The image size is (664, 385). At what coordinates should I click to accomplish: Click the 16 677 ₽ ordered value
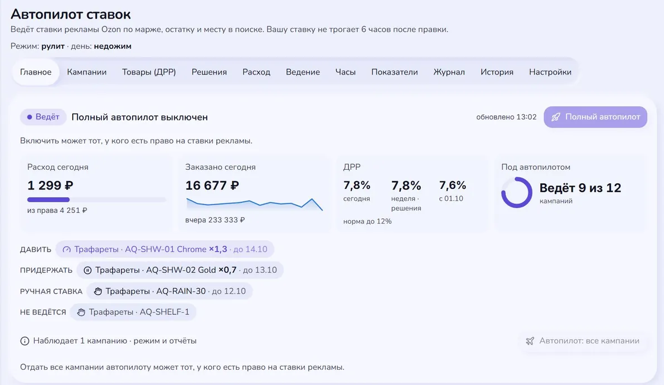click(212, 185)
